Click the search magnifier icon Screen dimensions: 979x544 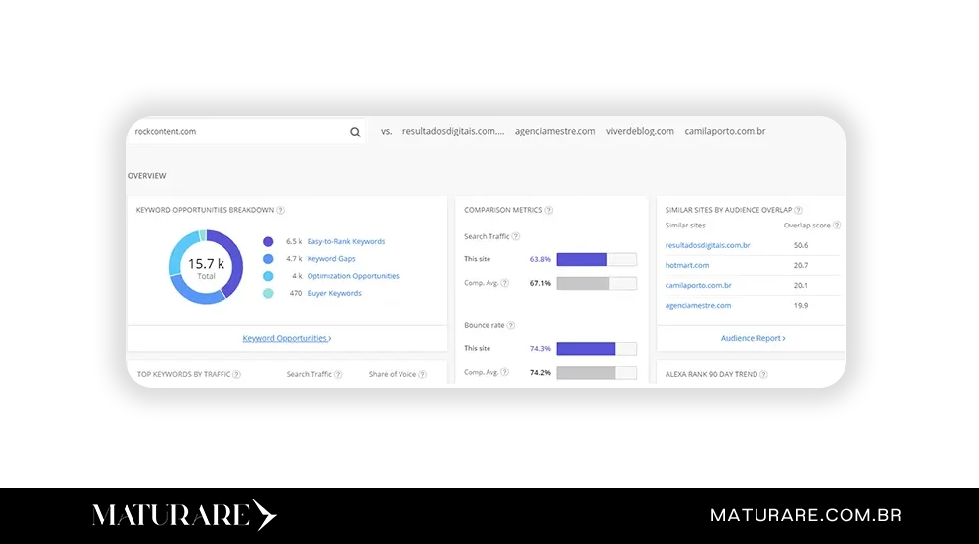[355, 132]
